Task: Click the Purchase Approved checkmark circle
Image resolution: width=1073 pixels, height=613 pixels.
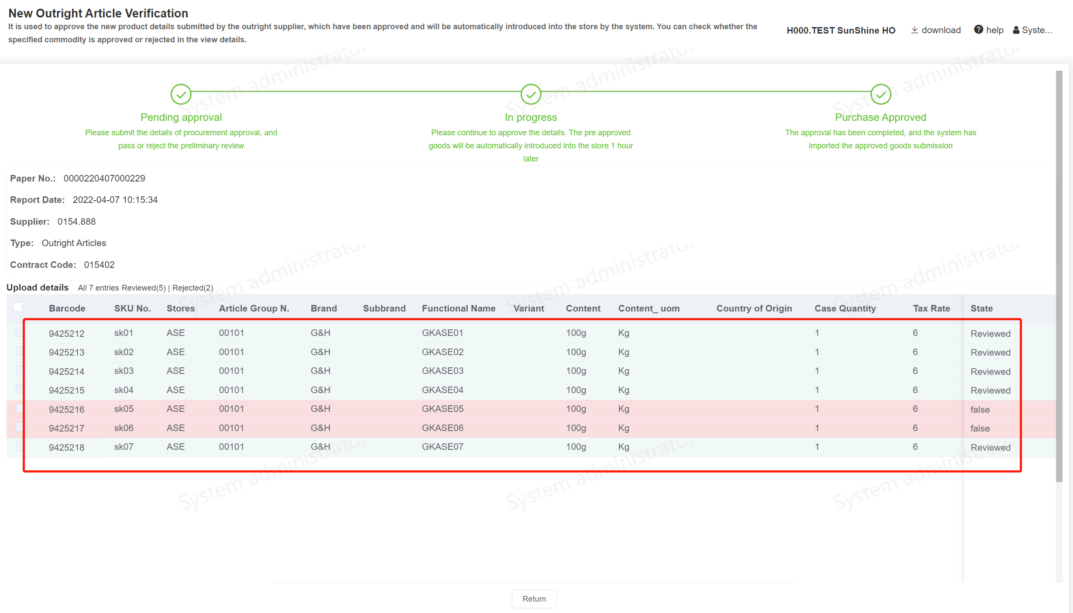Action: pos(881,94)
